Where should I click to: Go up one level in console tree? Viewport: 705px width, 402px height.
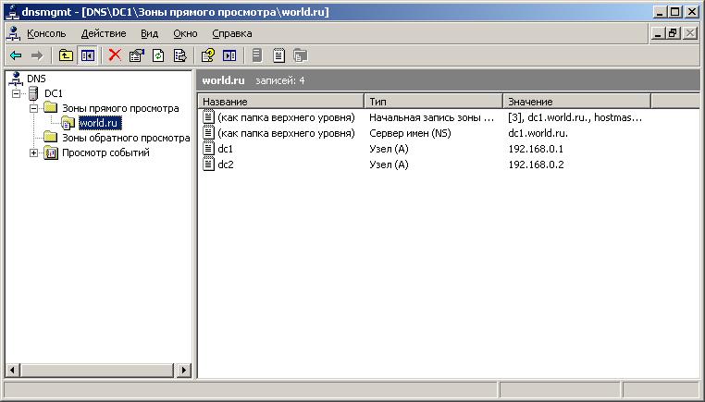coord(66,55)
